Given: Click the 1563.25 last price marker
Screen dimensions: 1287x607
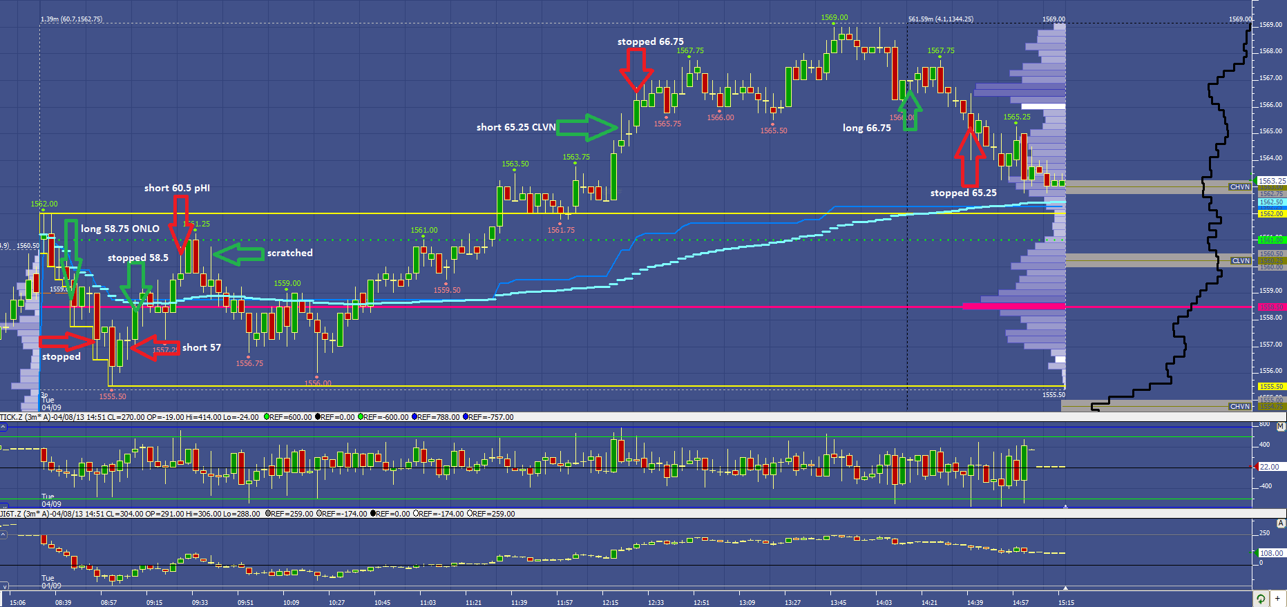Looking at the screenshot, I should [x=1272, y=181].
